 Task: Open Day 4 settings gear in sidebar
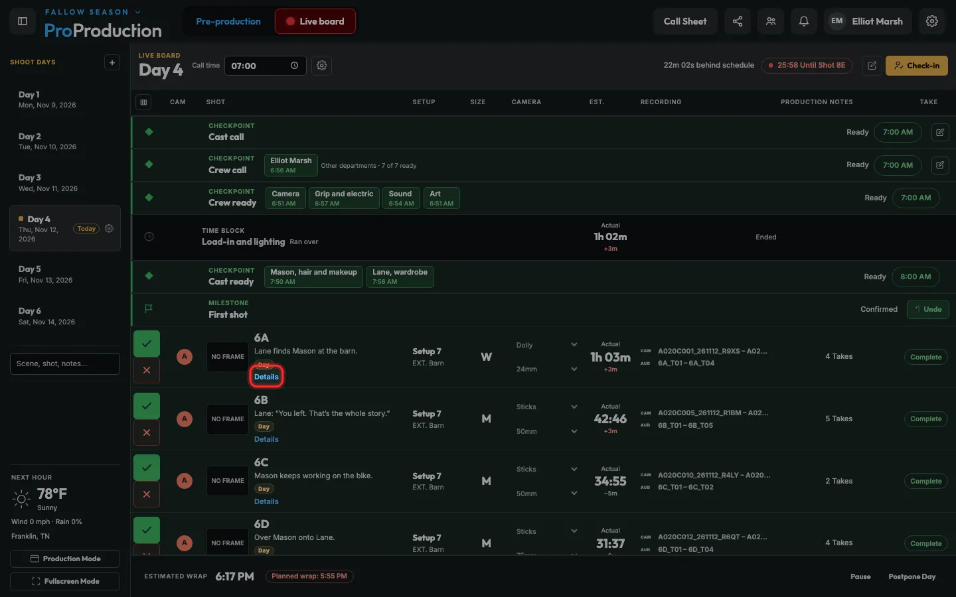point(110,228)
